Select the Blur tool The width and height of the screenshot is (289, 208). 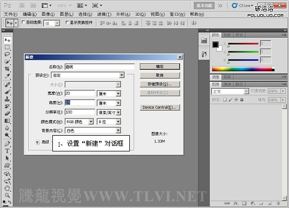coord(7,128)
